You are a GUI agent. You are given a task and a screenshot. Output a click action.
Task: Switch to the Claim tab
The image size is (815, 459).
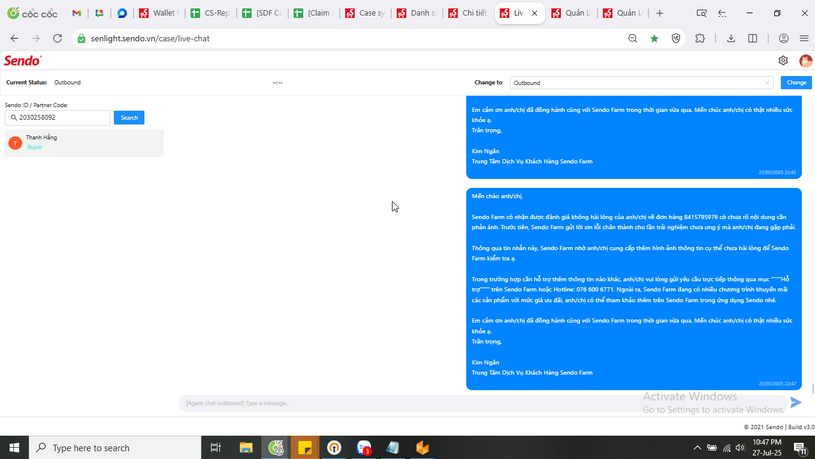pos(313,13)
